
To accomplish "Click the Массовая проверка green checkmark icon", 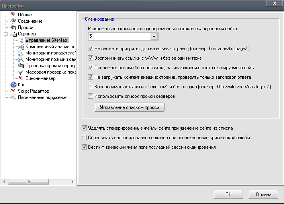I will point(21,72).
